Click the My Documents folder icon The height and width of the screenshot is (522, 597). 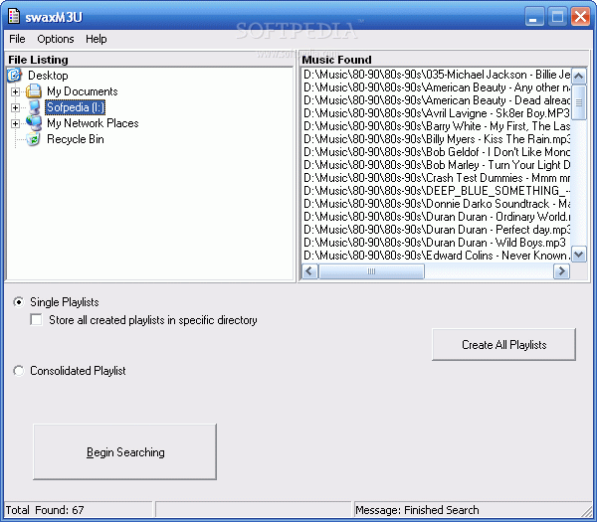pos(34,91)
